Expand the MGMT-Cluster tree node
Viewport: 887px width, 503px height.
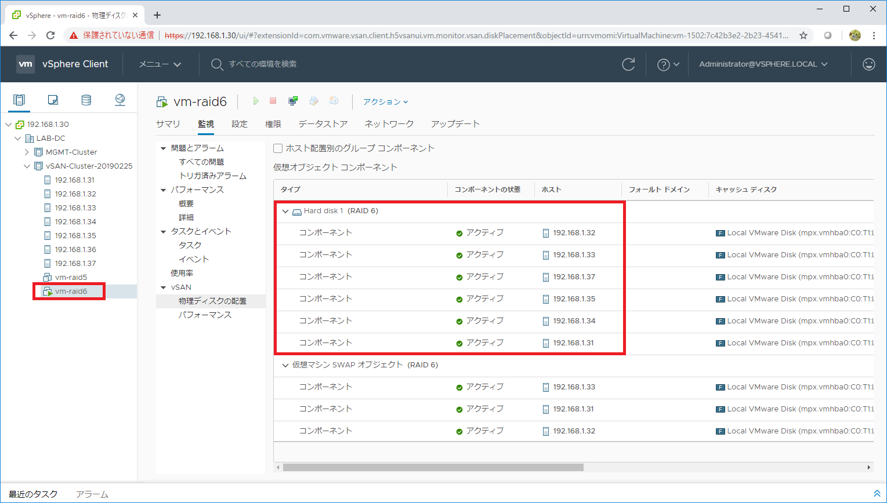coord(27,152)
